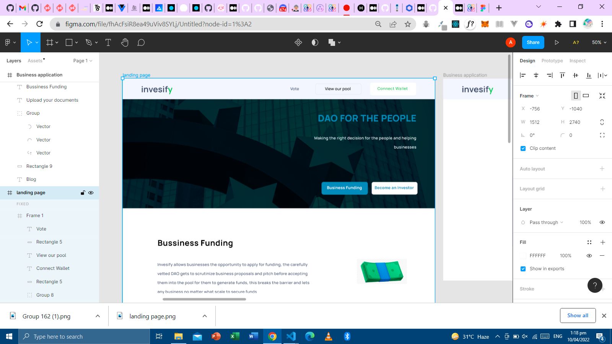
Task: Set frame orientation to portrait
Action: pyautogui.click(x=576, y=96)
